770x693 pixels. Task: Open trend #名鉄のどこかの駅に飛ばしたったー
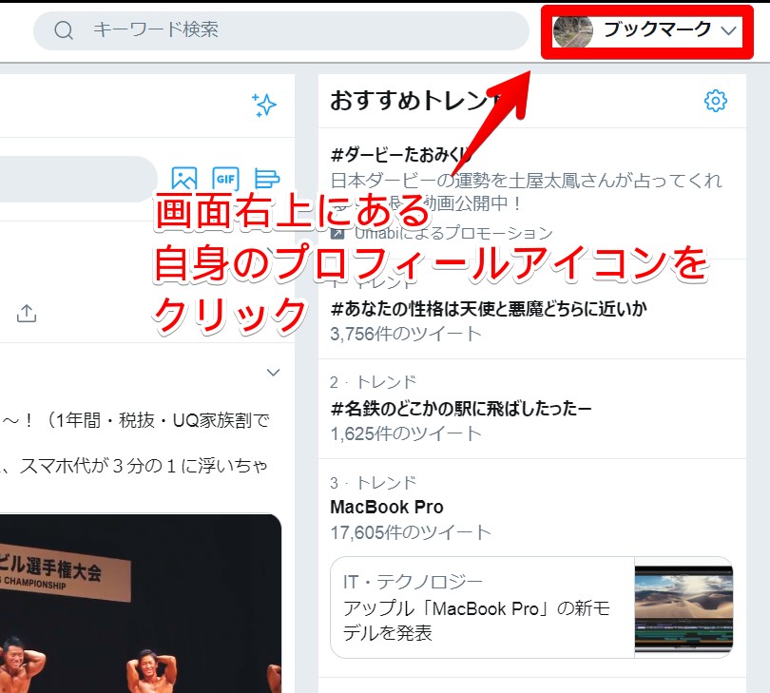pyautogui.click(x=460, y=409)
